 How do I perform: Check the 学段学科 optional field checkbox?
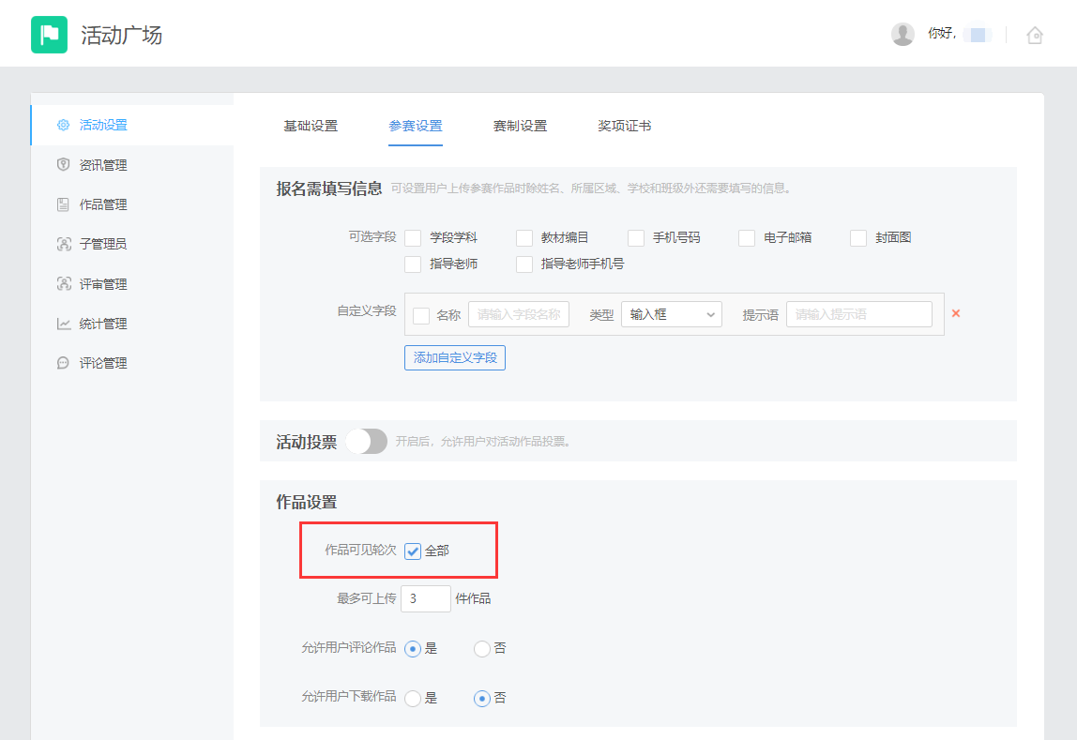pyautogui.click(x=413, y=238)
